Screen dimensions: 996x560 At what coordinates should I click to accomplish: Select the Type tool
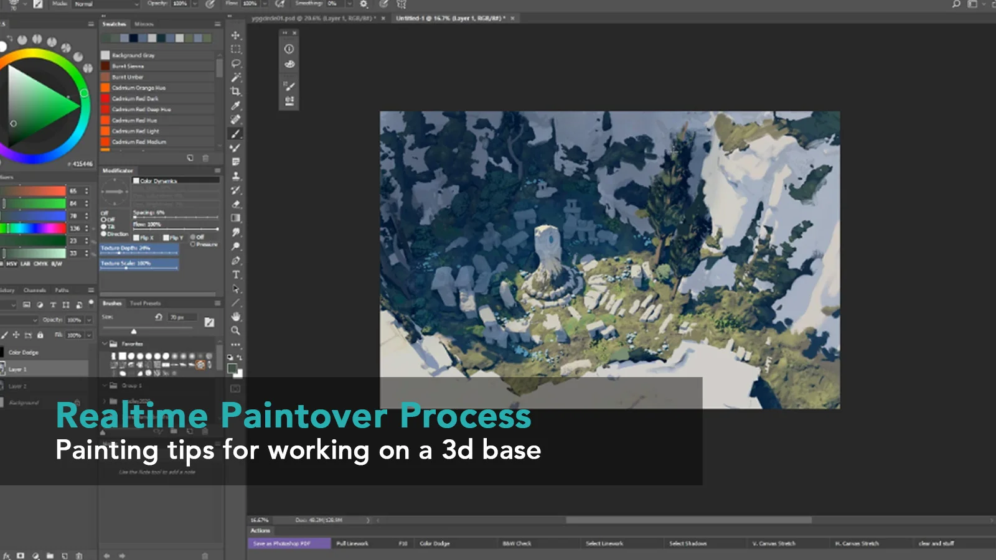[x=235, y=275]
